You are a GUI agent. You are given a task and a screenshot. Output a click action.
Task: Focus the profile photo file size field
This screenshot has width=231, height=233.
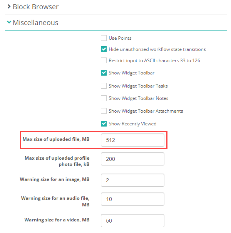[132, 159]
